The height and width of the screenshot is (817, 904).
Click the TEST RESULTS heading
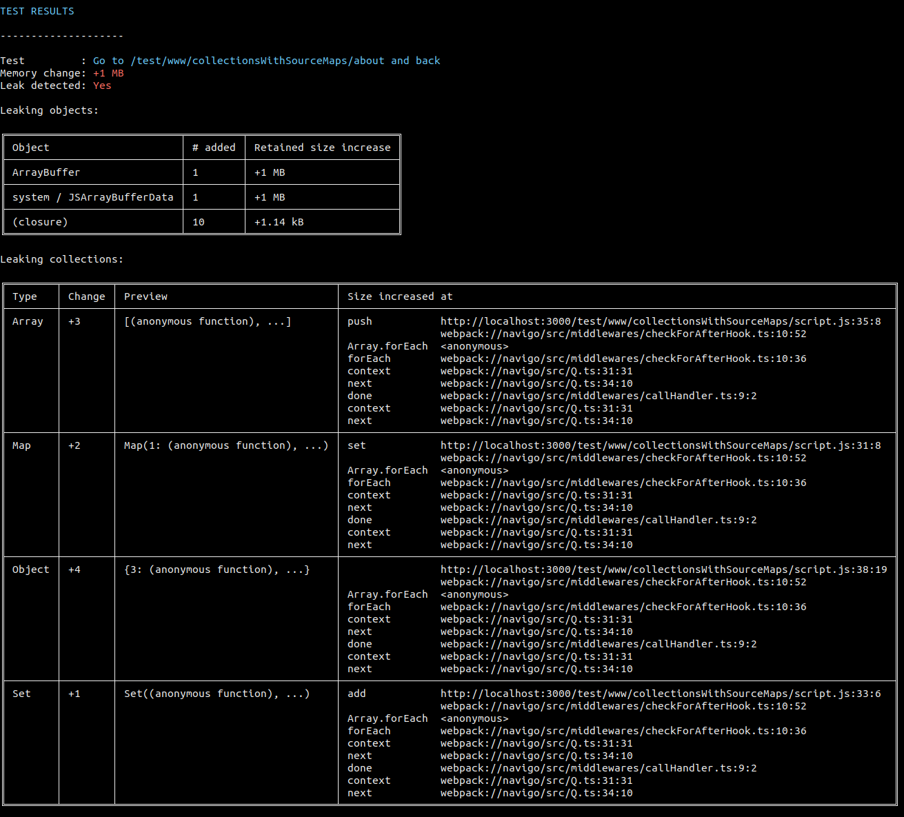pyautogui.click(x=37, y=11)
